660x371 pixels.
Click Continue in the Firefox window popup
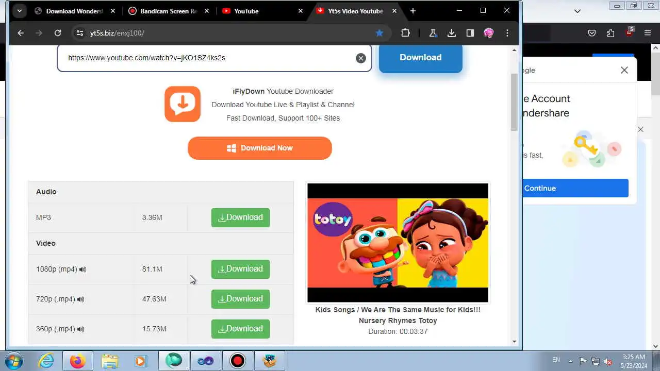575,188
